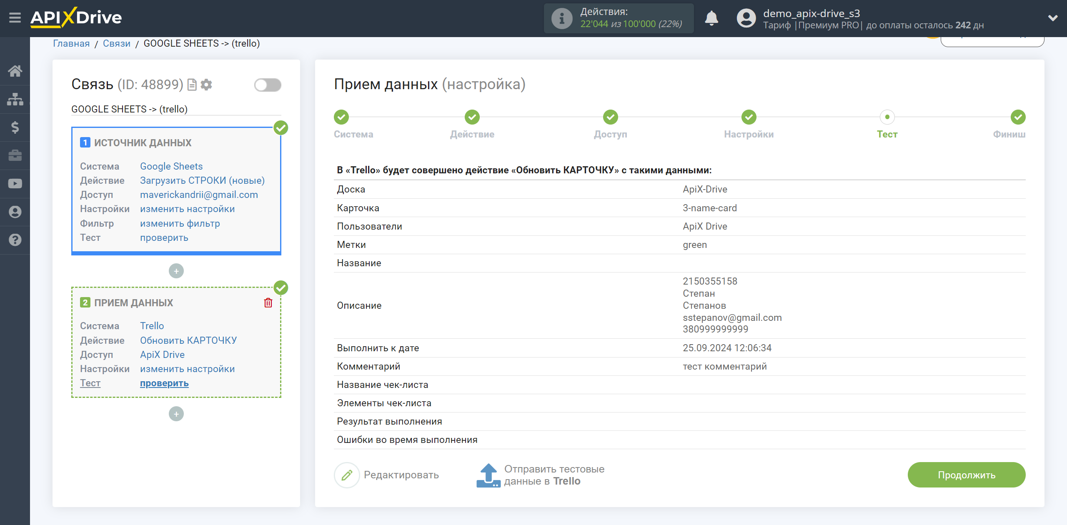Click the Продолжить button
Screen dimensions: 1067x525
967,475
